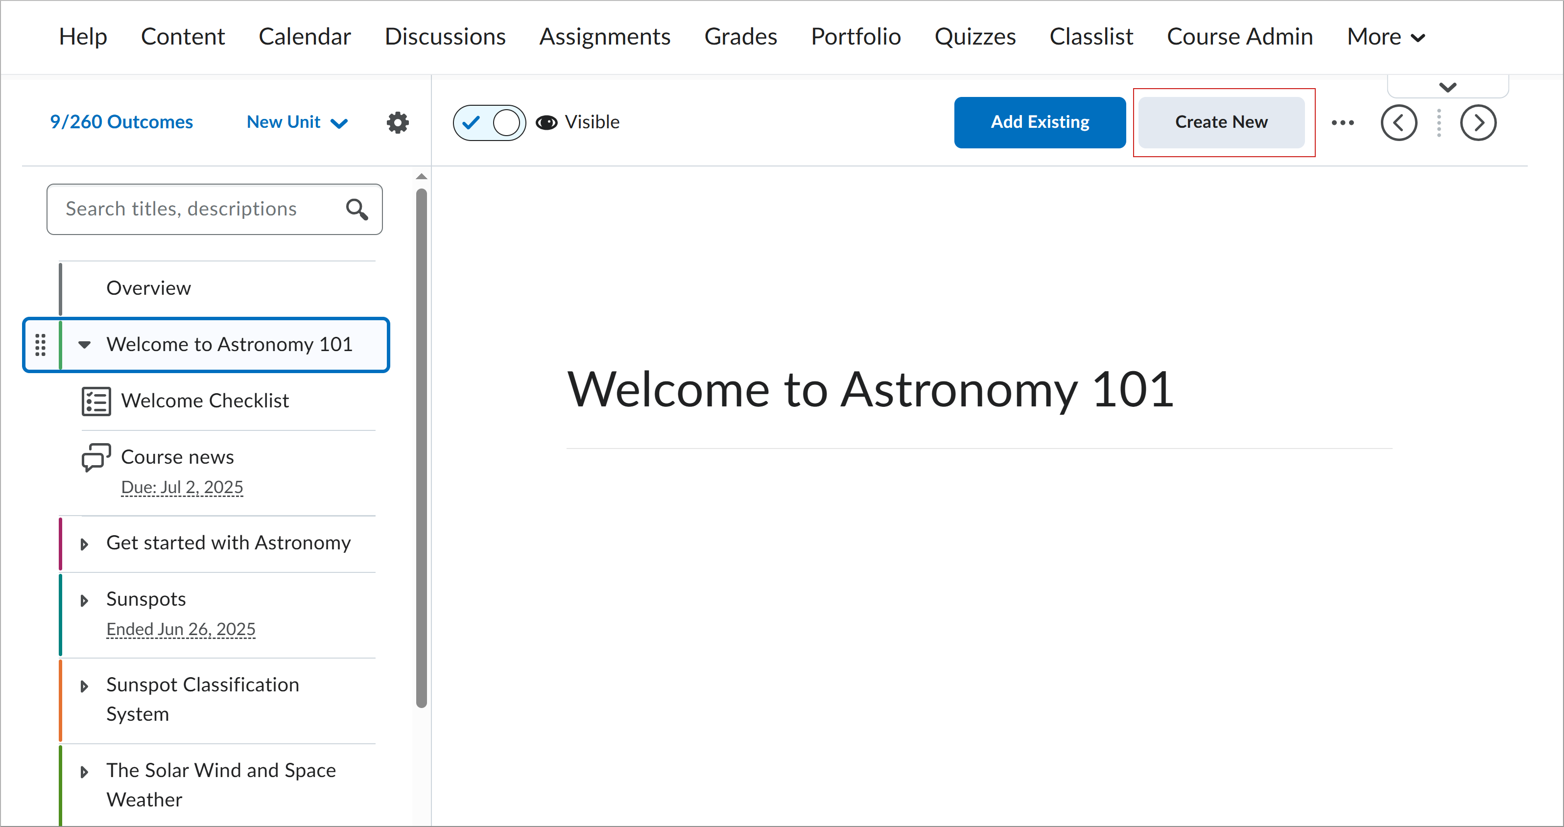Viewport: 1564px width, 827px height.
Task: Go to next item with right arrow
Action: click(x=1478, y=122)
